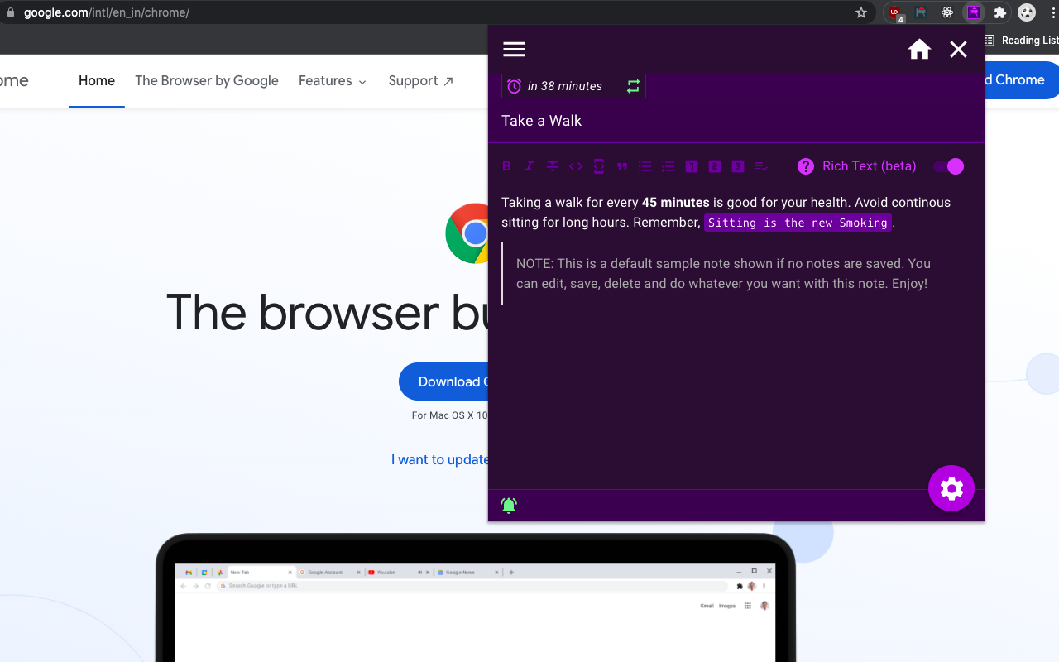Open the dark teal notes extension icon

921,12
